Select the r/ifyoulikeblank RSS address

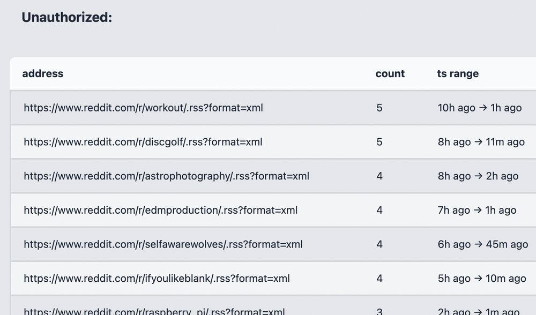[x=157, y=279]
